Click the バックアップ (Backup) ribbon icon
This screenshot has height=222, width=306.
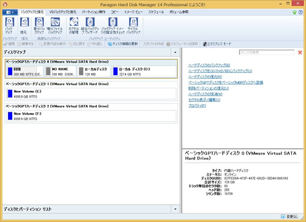click(x=9, y=26)
